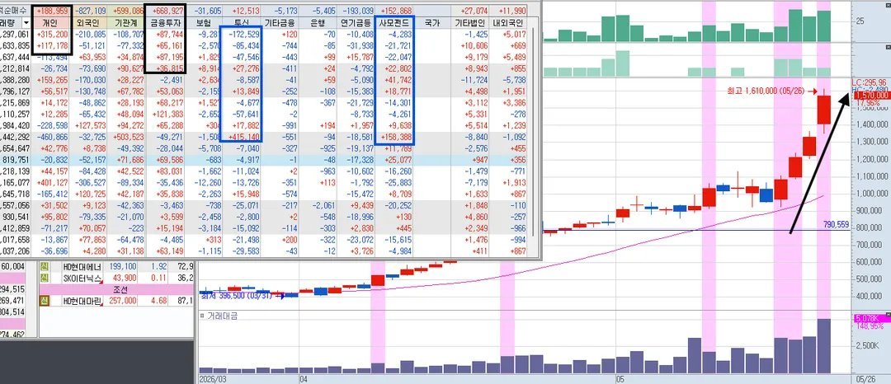Viewport: 891px width, 384px height.
Task: Click the +25,077 cell in the highlighted row
Action: [398, 159]
